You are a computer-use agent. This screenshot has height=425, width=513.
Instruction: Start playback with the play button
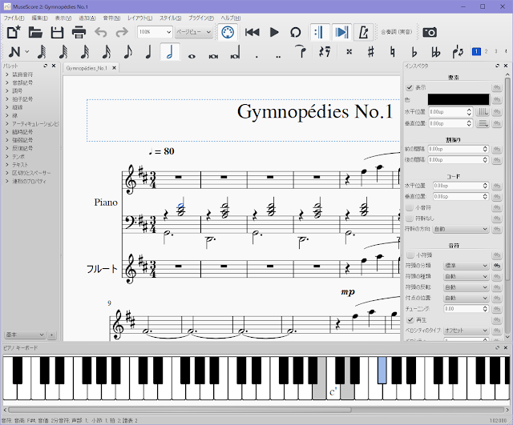[x=274, y=32]
